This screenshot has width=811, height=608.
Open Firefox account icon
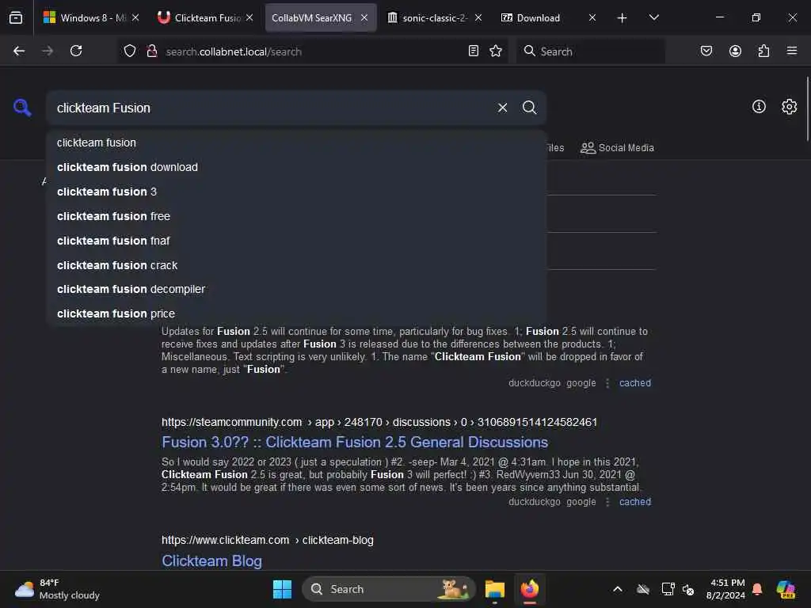pos(735,51)
